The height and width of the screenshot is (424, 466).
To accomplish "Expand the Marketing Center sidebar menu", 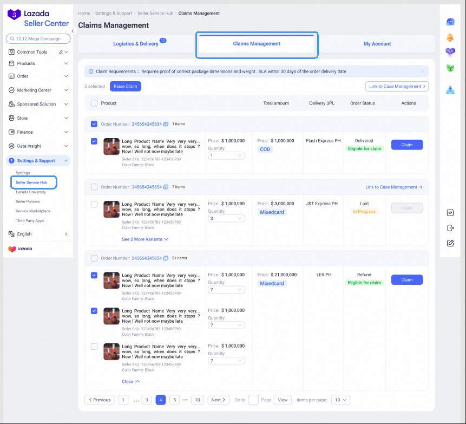I will coord(38,90).
